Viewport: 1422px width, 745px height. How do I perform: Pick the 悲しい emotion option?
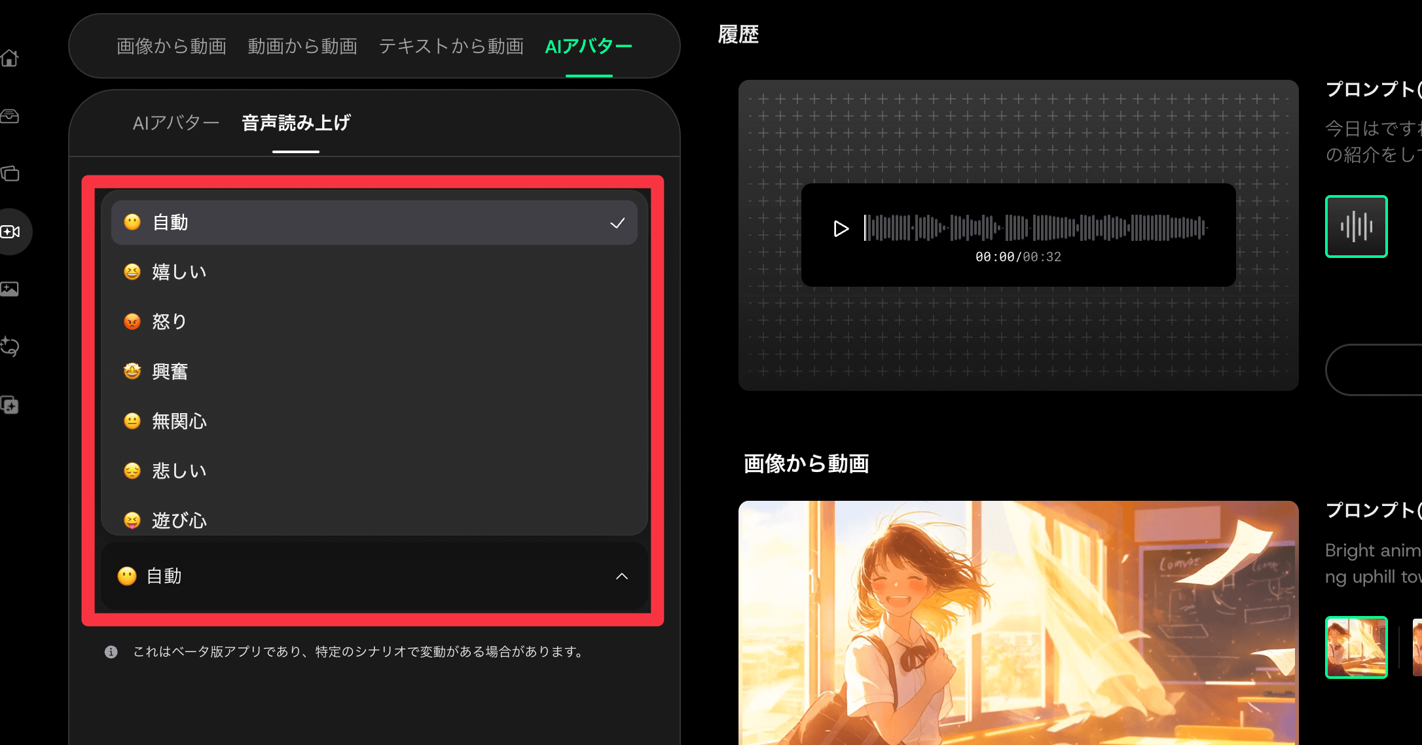[179, 471]
